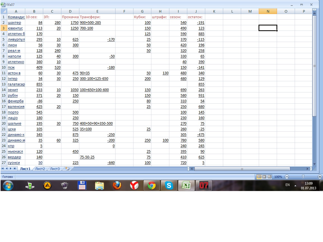Switch to the Лист2 sheet tab

click(40, 169)
